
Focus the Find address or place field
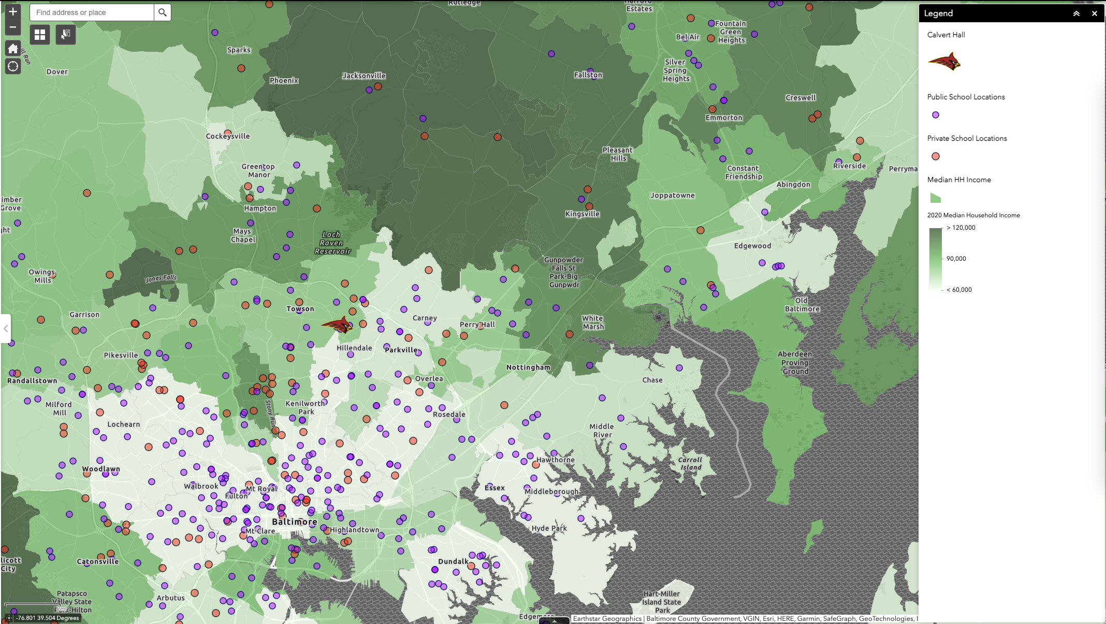click(92, 12)
